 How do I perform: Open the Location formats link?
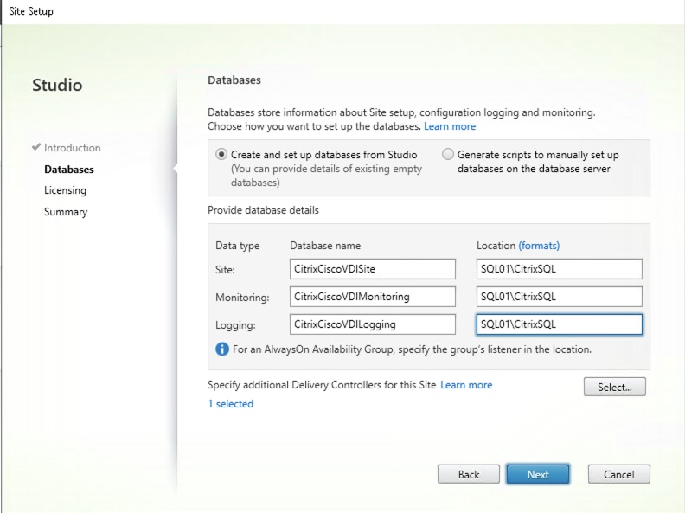[x=539, y=246]
